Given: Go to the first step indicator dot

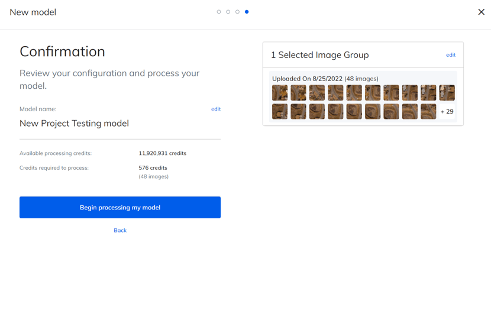Looking at the screenshot, I should tap(219, 12).
